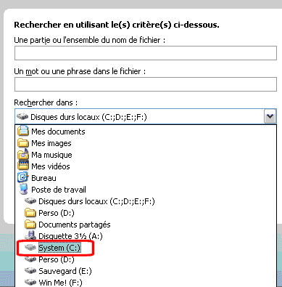Click the Mes vidéos film icon

(x=23, y=166)
